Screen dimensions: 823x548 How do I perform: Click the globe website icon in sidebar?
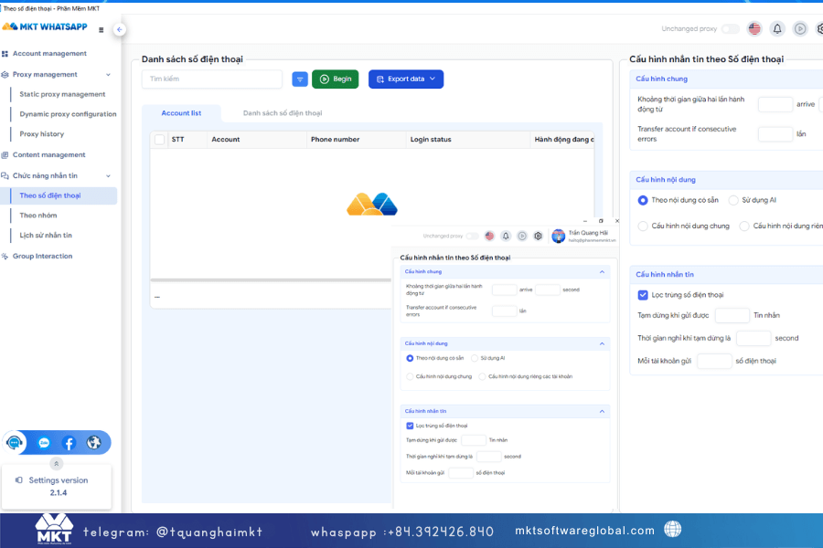(x=93, y=443)
